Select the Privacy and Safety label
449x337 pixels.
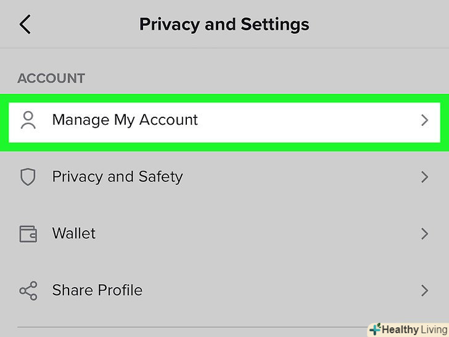(117, 177)
